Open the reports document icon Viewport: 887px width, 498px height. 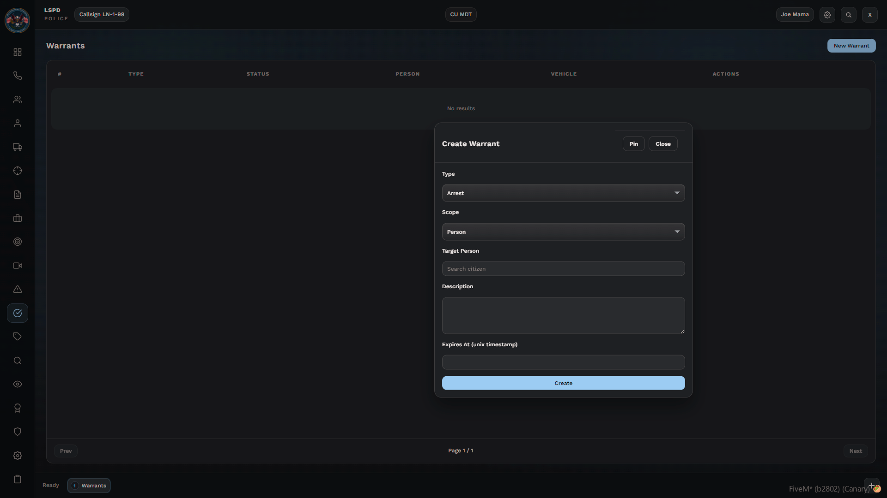(x=18, y=195)
